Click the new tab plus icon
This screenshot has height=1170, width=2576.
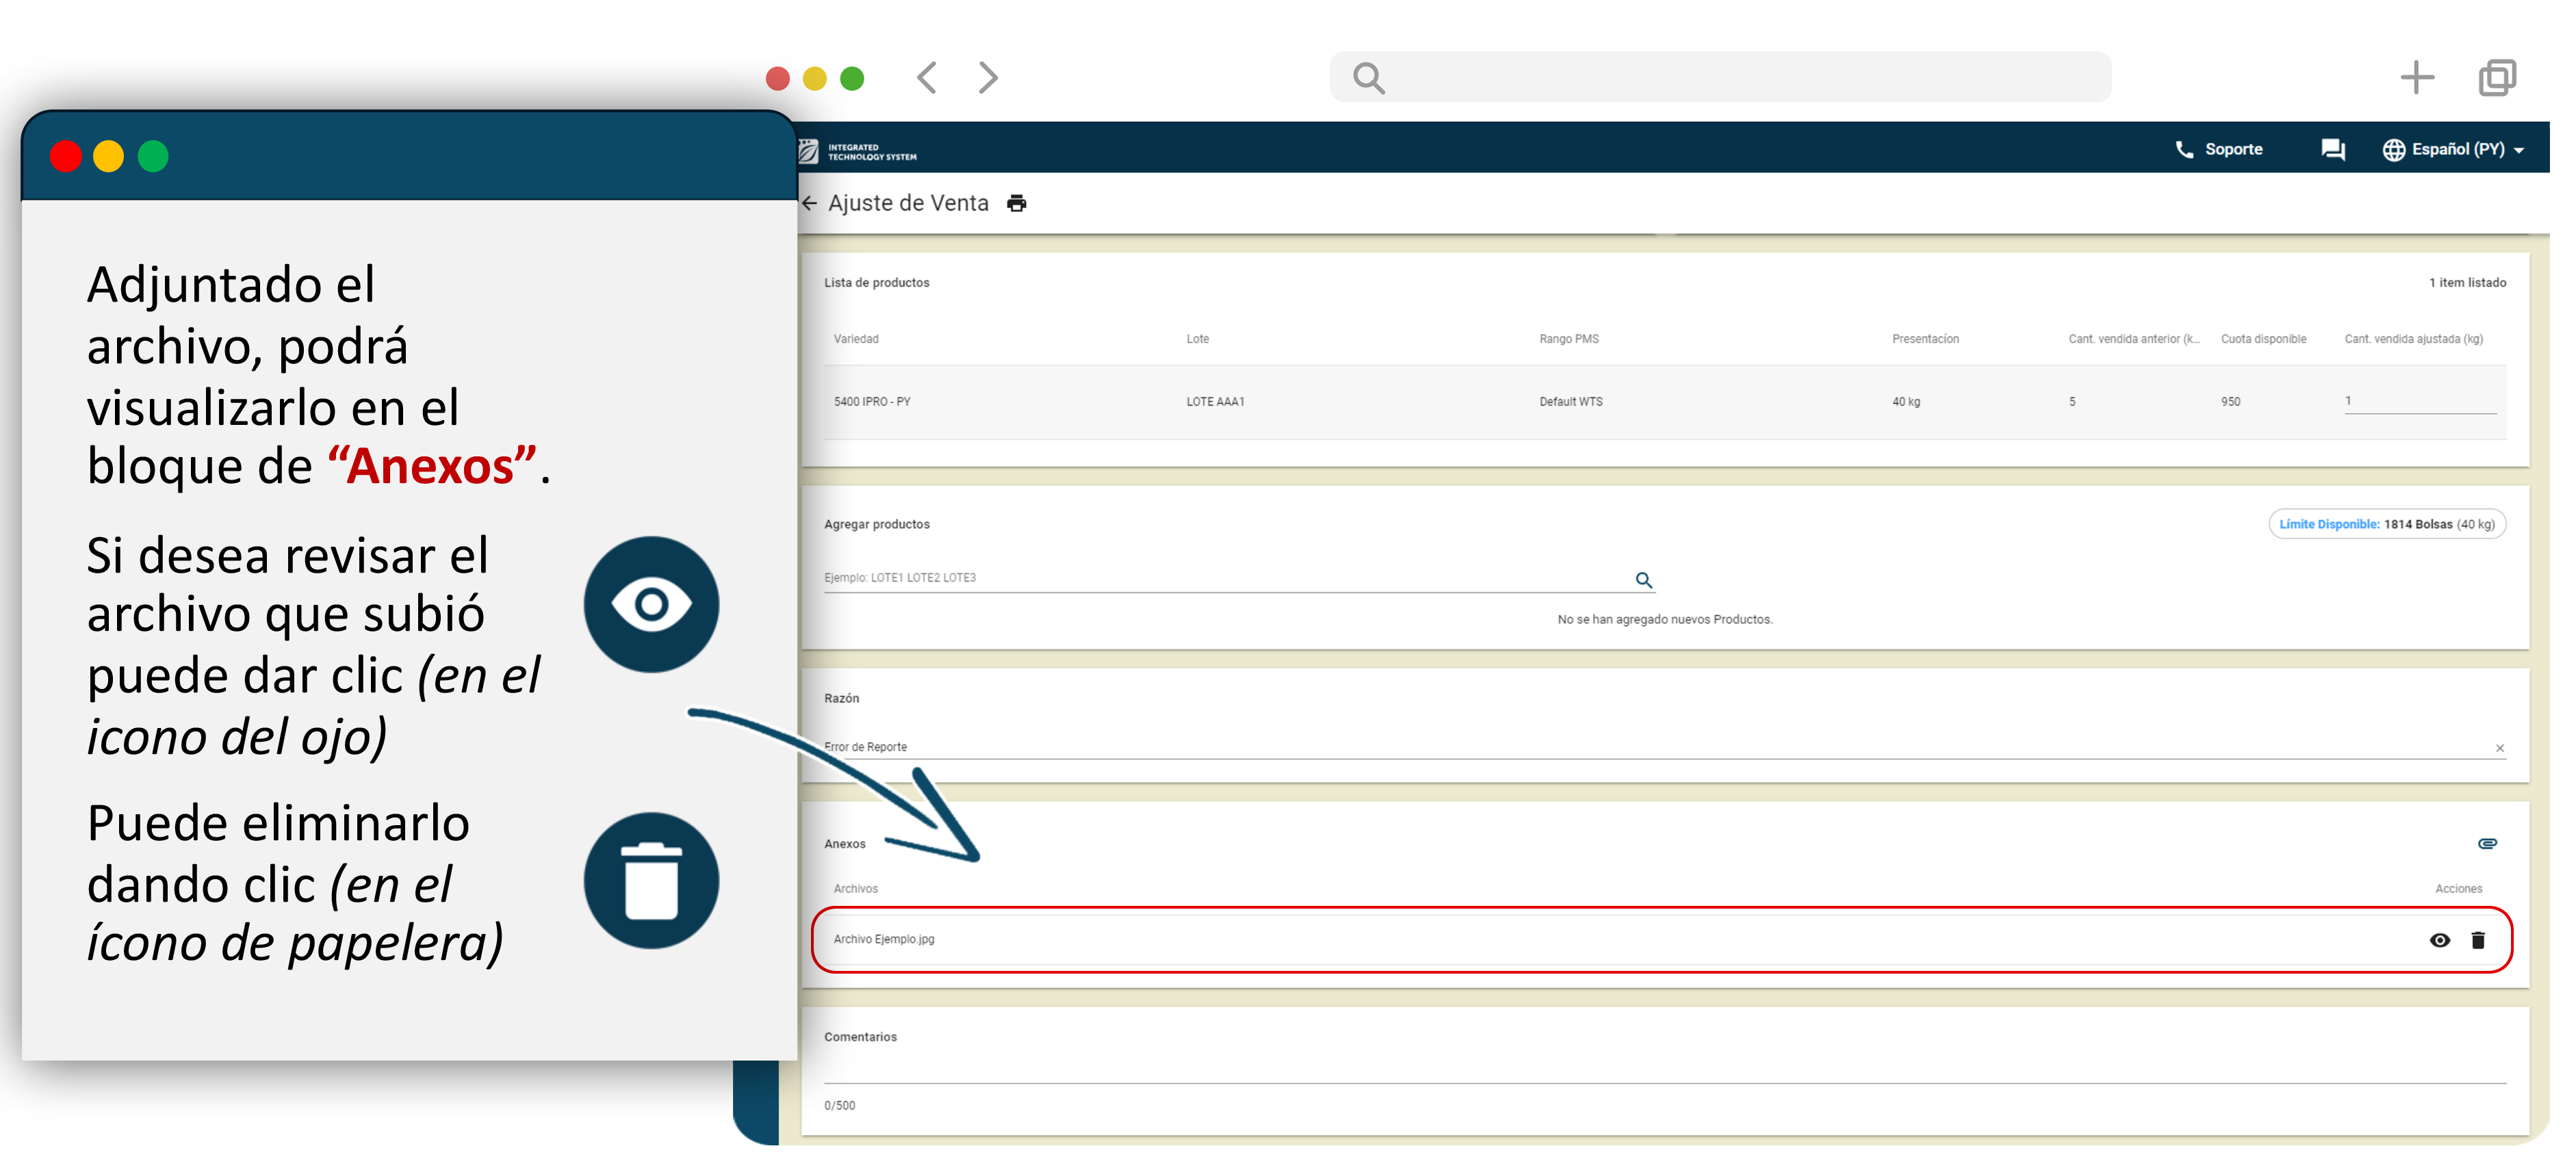pyautogui.click(x=2416, y=77)
